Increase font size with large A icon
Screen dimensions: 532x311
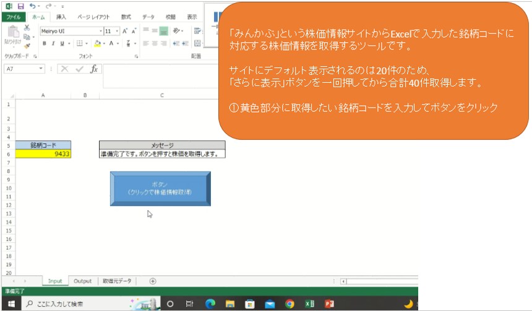pos(125,31)
